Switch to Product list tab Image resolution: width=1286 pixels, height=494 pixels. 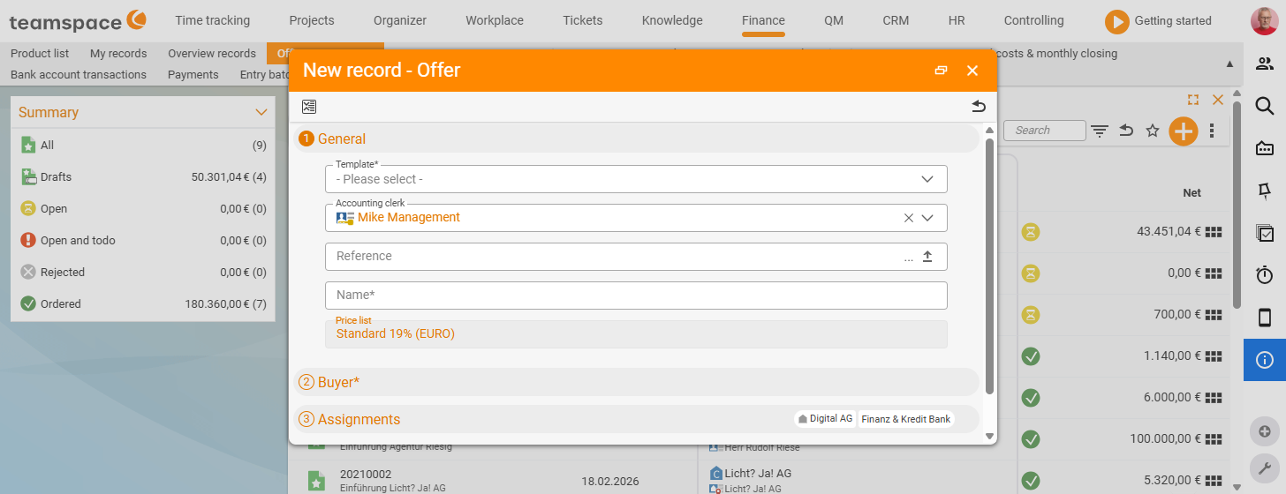click(40, 53)
